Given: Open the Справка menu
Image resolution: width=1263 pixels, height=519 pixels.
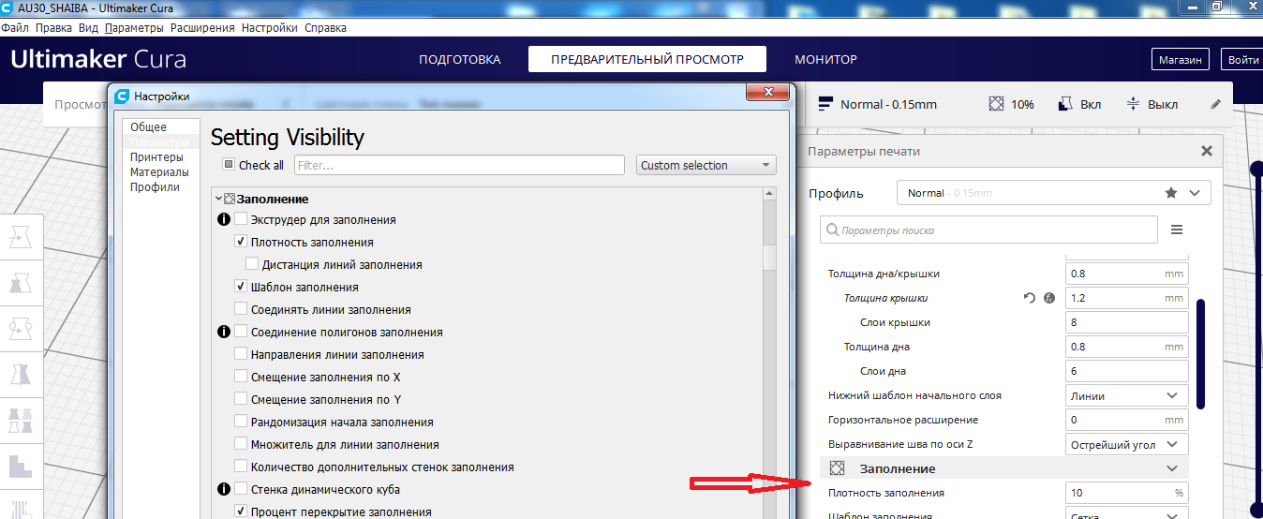Looking at the screenshot, I should tap(325, 28).
